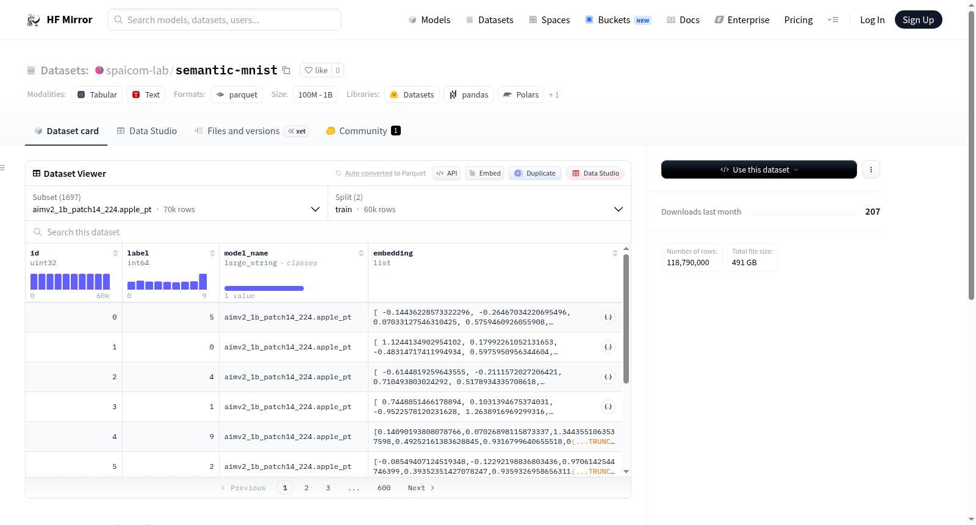
Task: Click the HF Mirror logo
Action: [x=60, y=20]
